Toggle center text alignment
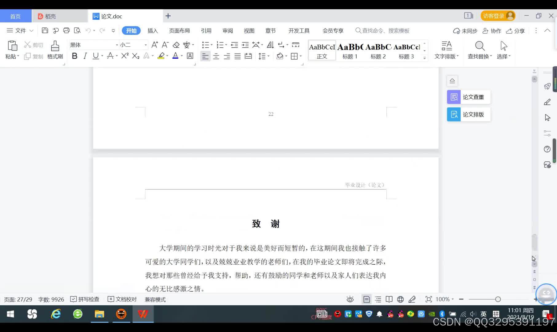 click(216, 56)
